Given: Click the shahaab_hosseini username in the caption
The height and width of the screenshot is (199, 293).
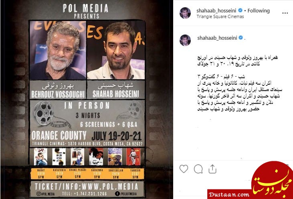Looking at the screenshot, I should tap(217, 38).
